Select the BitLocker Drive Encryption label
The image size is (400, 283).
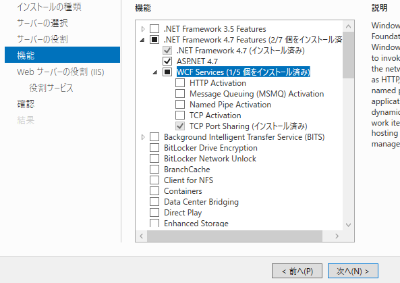pos(210,148)
